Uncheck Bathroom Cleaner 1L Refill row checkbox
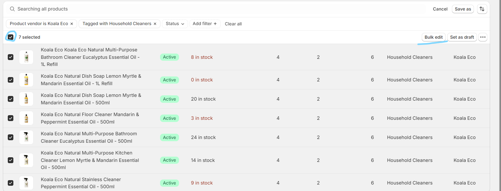 click(11, 57)
